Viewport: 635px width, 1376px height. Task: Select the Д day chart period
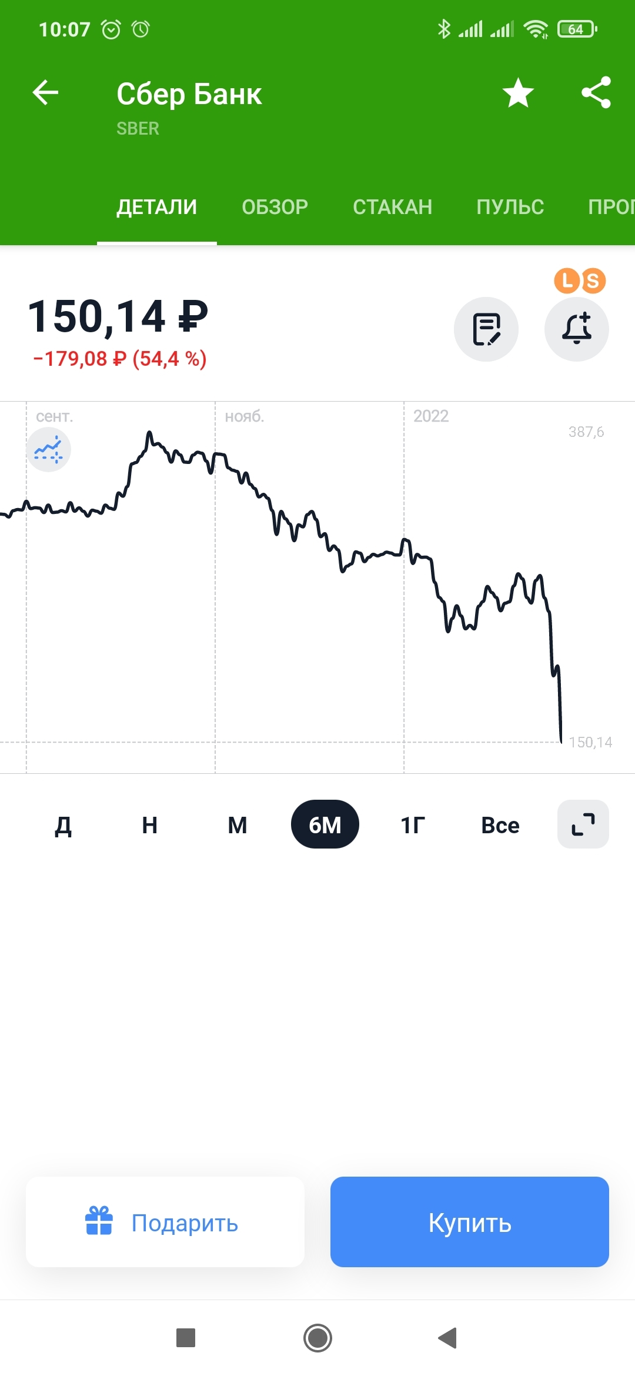coord(63,825)
